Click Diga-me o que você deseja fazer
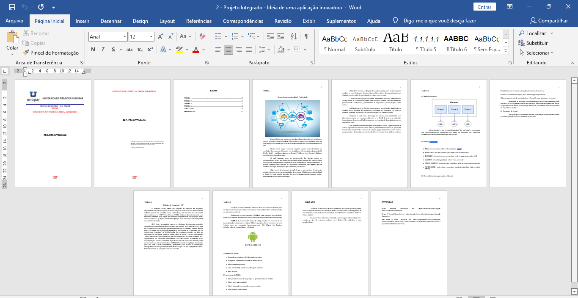Screen dimensions: 578x298 coord(440,21)
